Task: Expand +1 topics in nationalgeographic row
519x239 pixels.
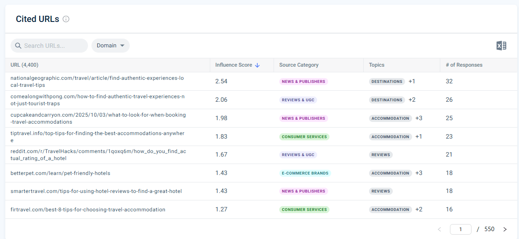Action: click(x=412, y=82)
